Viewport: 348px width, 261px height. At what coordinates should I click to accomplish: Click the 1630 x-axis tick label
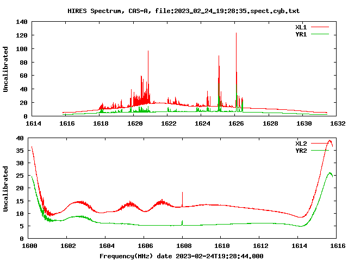[x=304, y=123]
